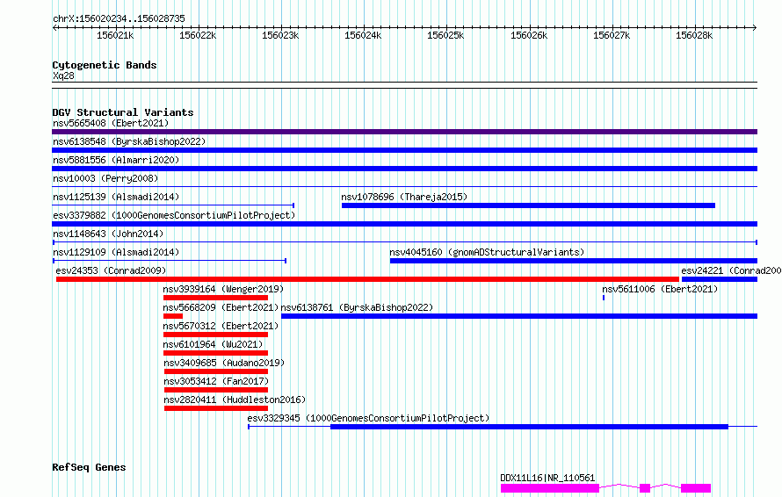Click the blue nsv4045160 variant bar
The width and height of the screenshot is (782, 497).
tap(574, 261)
